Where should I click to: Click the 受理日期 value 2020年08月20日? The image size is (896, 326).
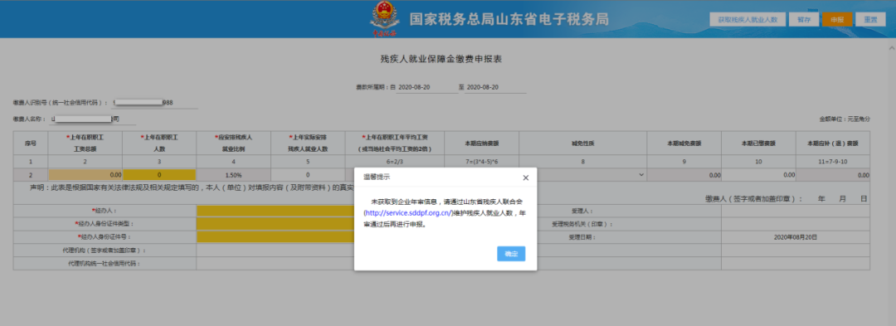click(796, 237)
